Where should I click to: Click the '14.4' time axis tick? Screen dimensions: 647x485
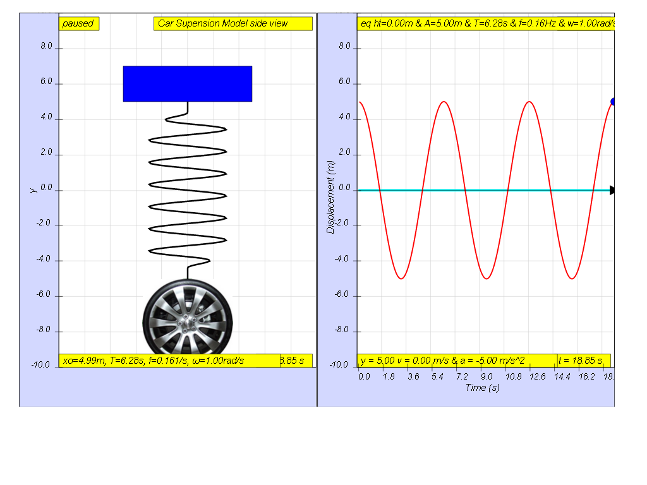562,376
